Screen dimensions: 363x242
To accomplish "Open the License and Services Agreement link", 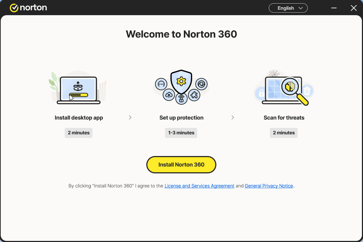I will (199, 186).
